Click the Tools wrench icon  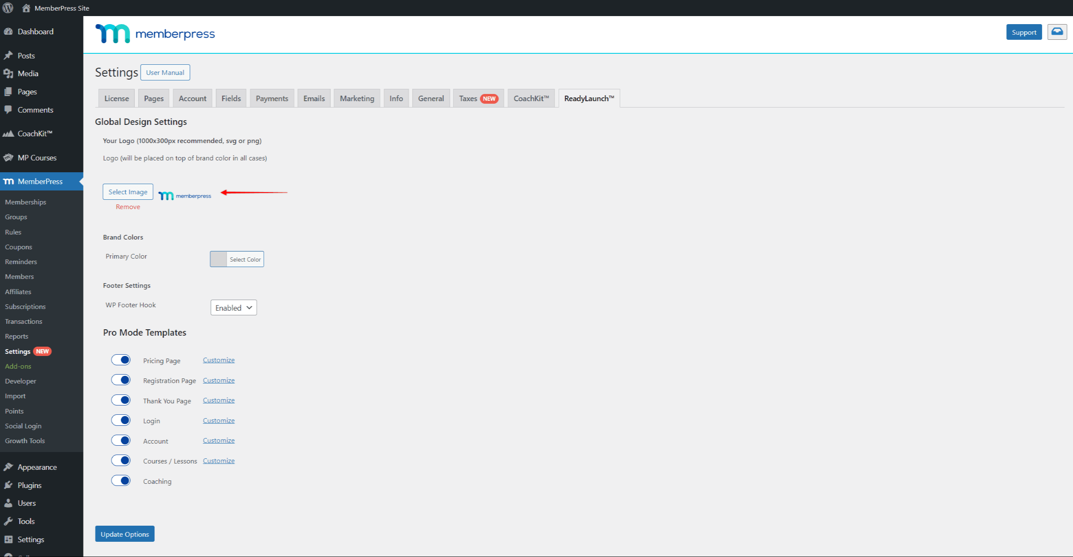point(8,521)
